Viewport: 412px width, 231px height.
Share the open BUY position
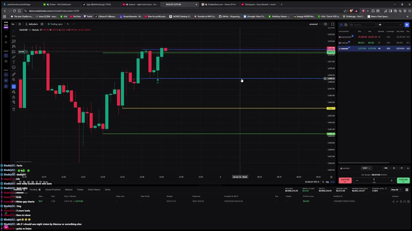tap(393, 201)
